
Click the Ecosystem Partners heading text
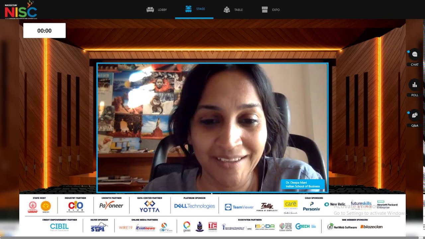[x=250, y=220]
